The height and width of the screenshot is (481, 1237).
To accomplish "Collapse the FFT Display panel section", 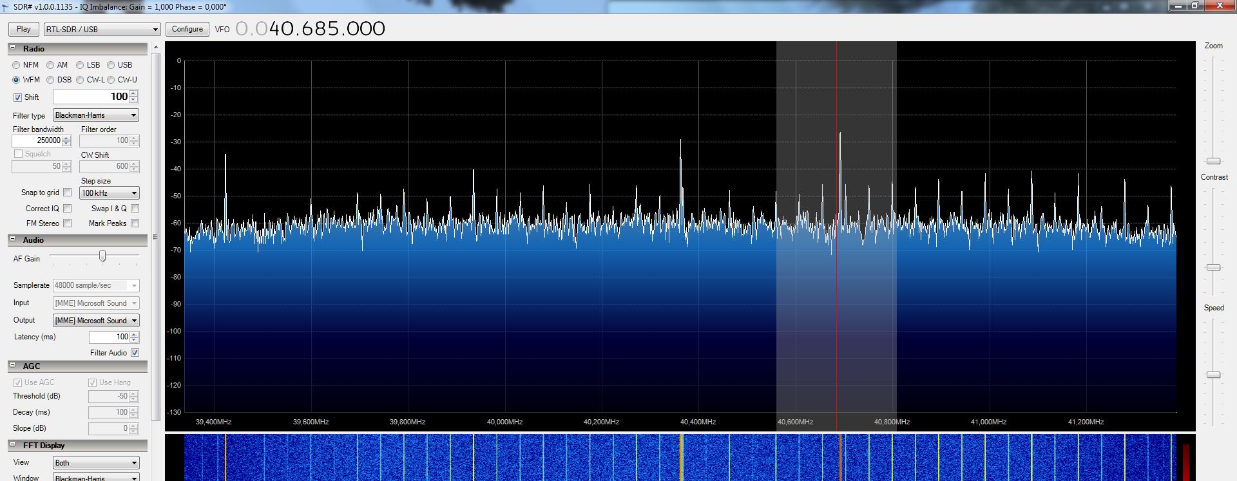I will [x=12, y=445].
